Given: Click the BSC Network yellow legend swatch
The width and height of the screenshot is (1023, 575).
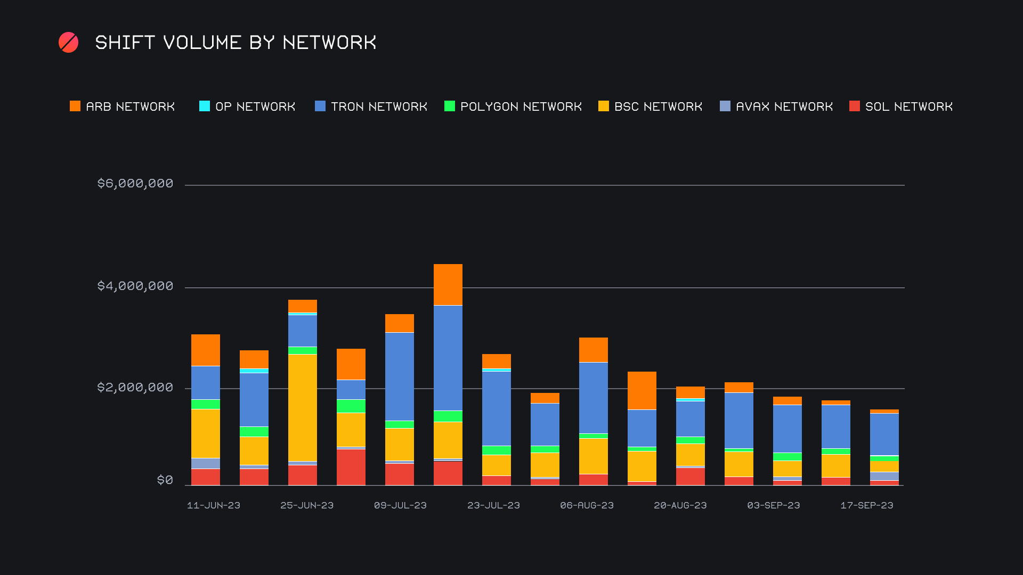Looking at the screenshot, I should click(x=604, y=106).
